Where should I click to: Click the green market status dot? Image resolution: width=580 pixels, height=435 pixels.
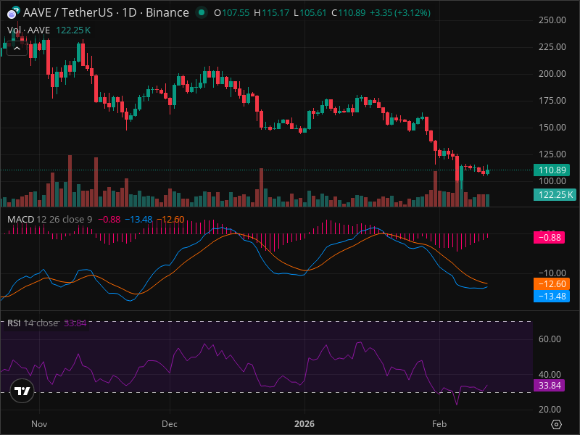[202, 12]
